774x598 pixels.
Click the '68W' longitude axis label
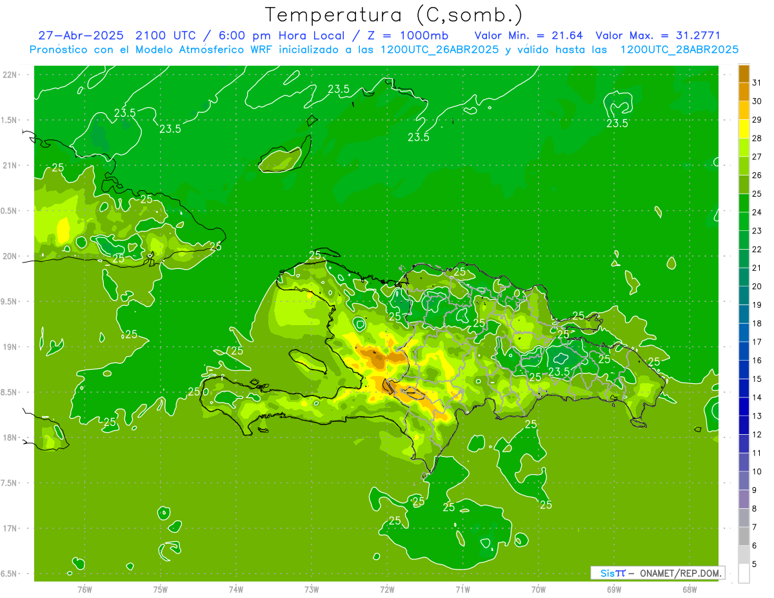tap(690, 589)
